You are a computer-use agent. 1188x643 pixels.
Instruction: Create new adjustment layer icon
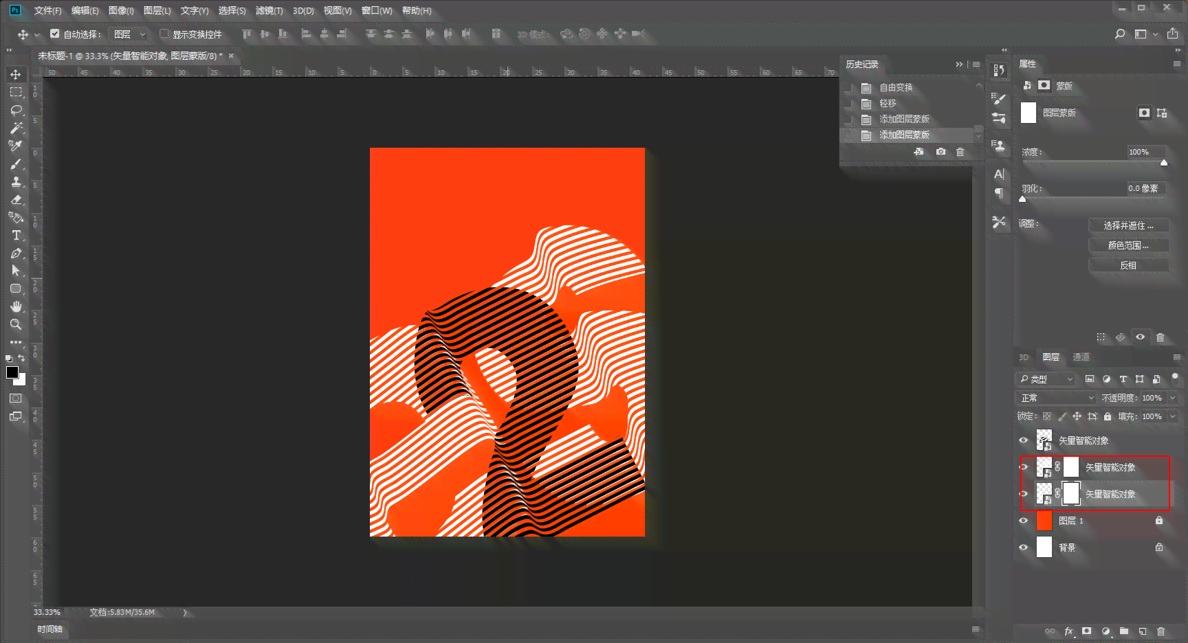(1105, 631)
